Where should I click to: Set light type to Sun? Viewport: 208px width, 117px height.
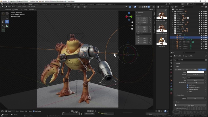click(186, 70)
